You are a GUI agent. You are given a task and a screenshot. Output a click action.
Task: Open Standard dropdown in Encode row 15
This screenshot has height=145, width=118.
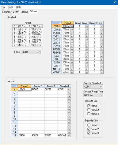pyautogui.click(x=69, y=135)
